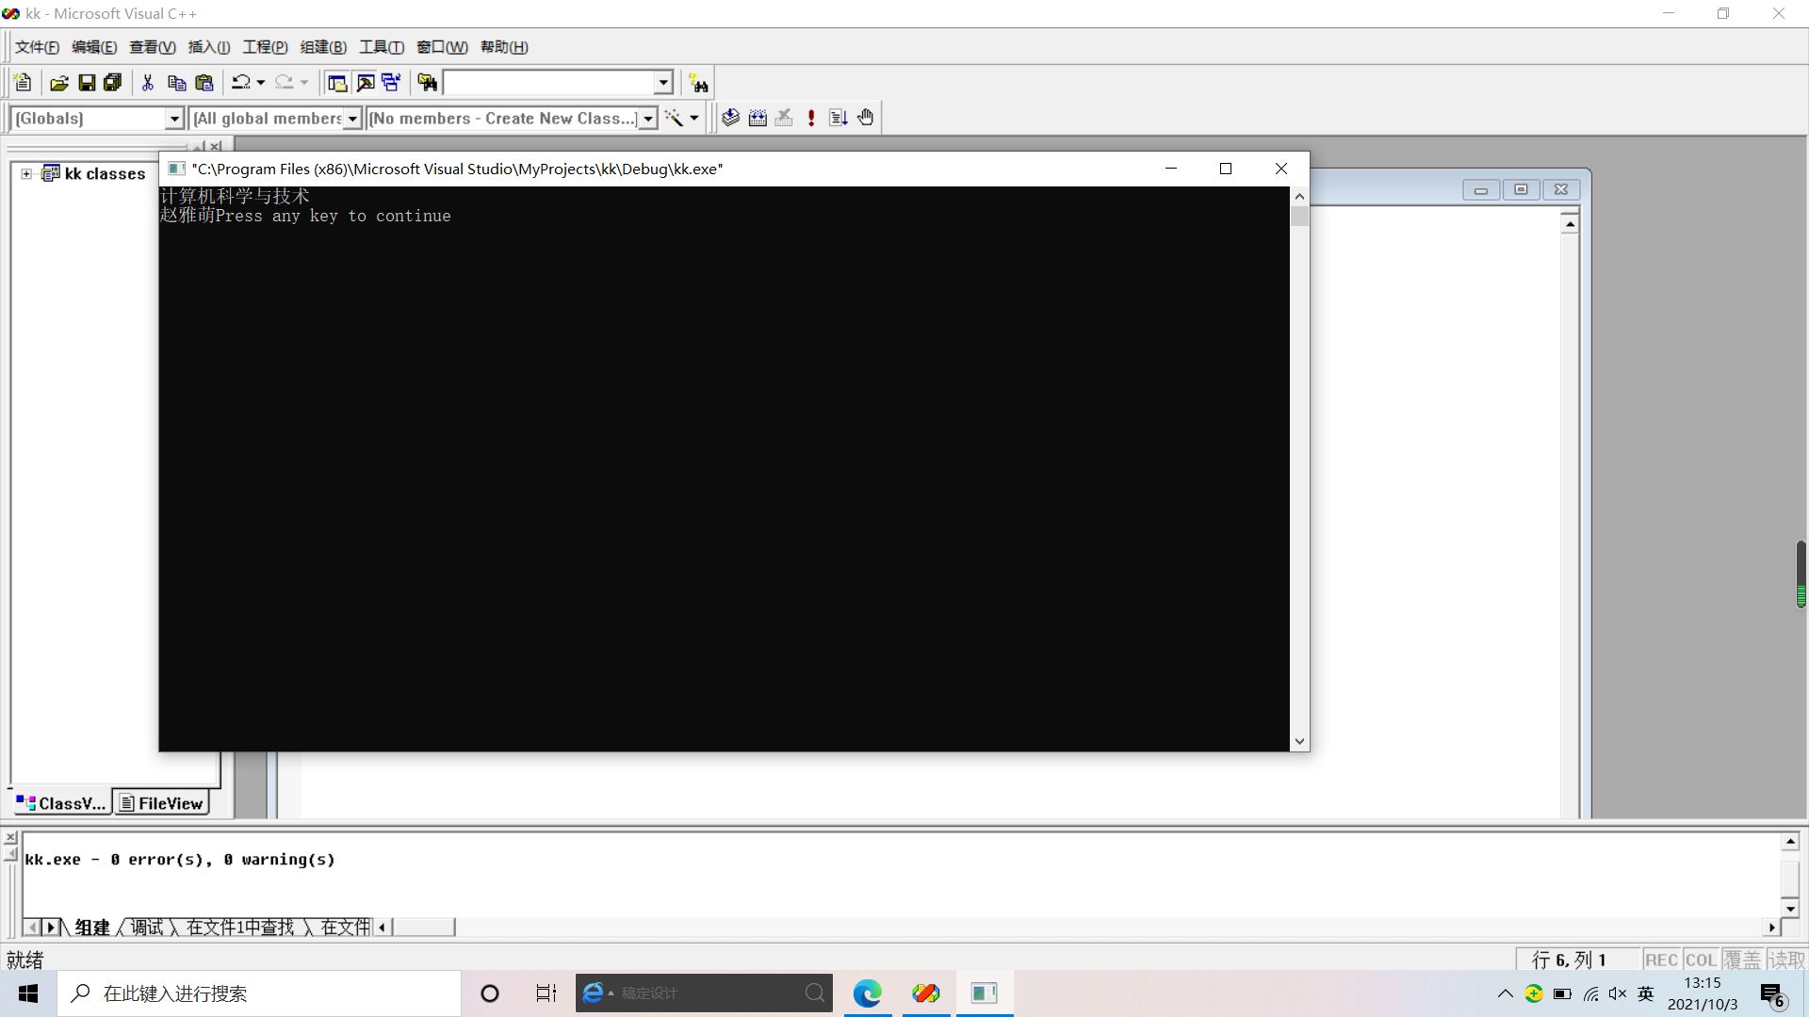Image resolution: width=1809 pixels, height=1017 pixels.
Task: Click the Open file toolbar icon
Action: point(58,83)
